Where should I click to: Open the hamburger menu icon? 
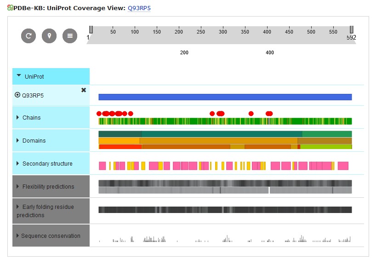[x=70, y=36]
